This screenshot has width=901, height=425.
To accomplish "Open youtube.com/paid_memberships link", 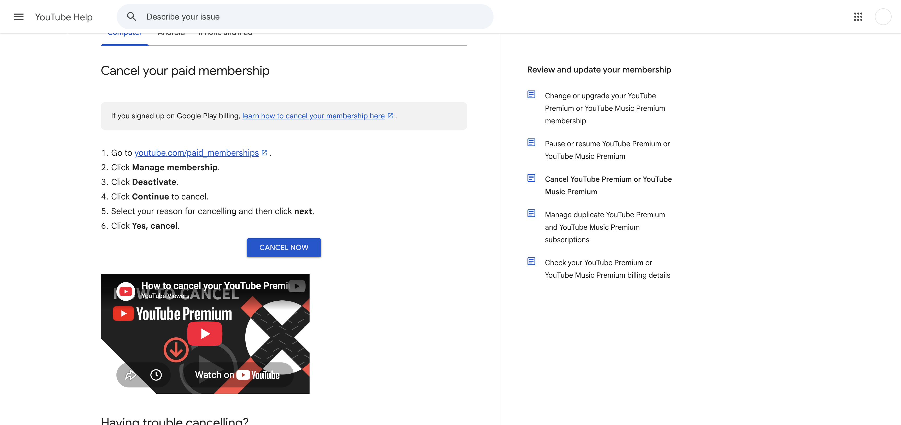I will point(197,153).
